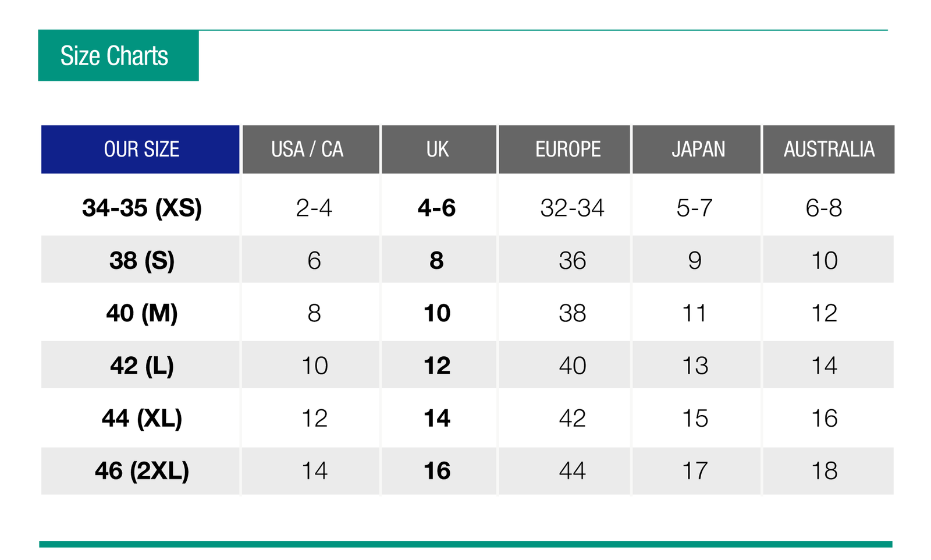Select the UK column header
This screenshot has height=560, width=931.
pos(439,149)
